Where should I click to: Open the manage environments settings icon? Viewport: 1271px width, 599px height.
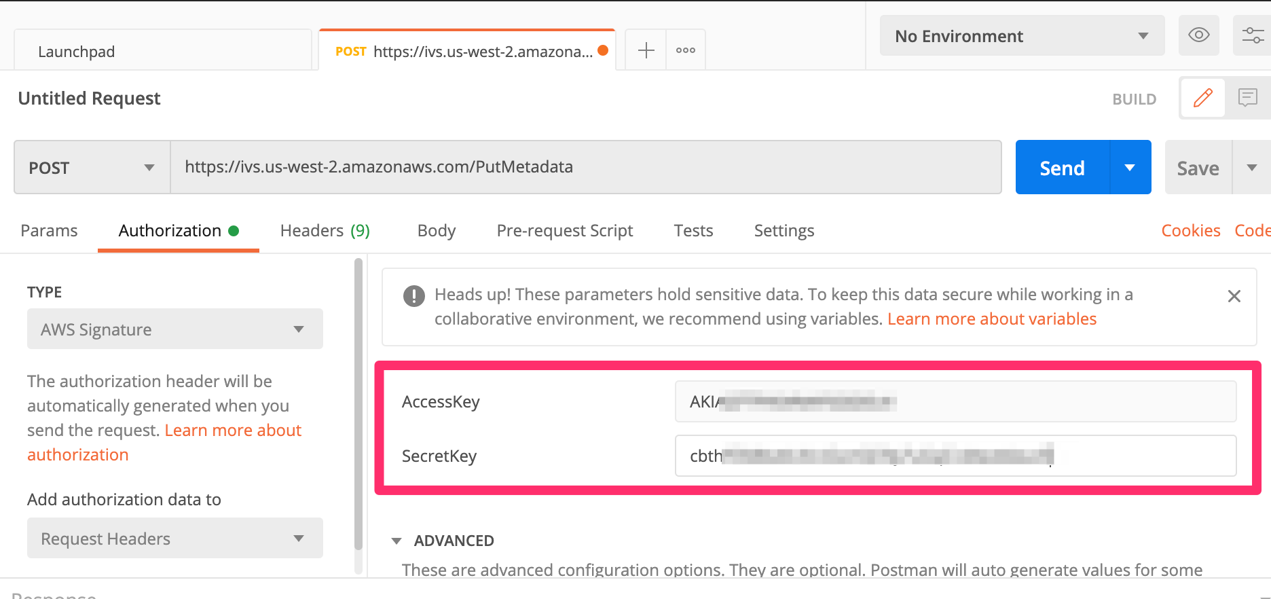pyautogui.click(x=1253, y=35)
